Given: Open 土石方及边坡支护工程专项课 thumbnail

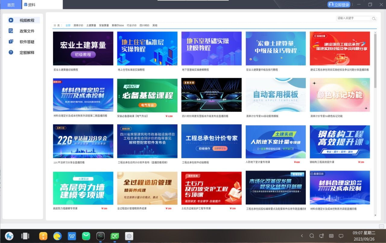Looking at the screenshot, I should pyautogui.click(x=211, y=188).
